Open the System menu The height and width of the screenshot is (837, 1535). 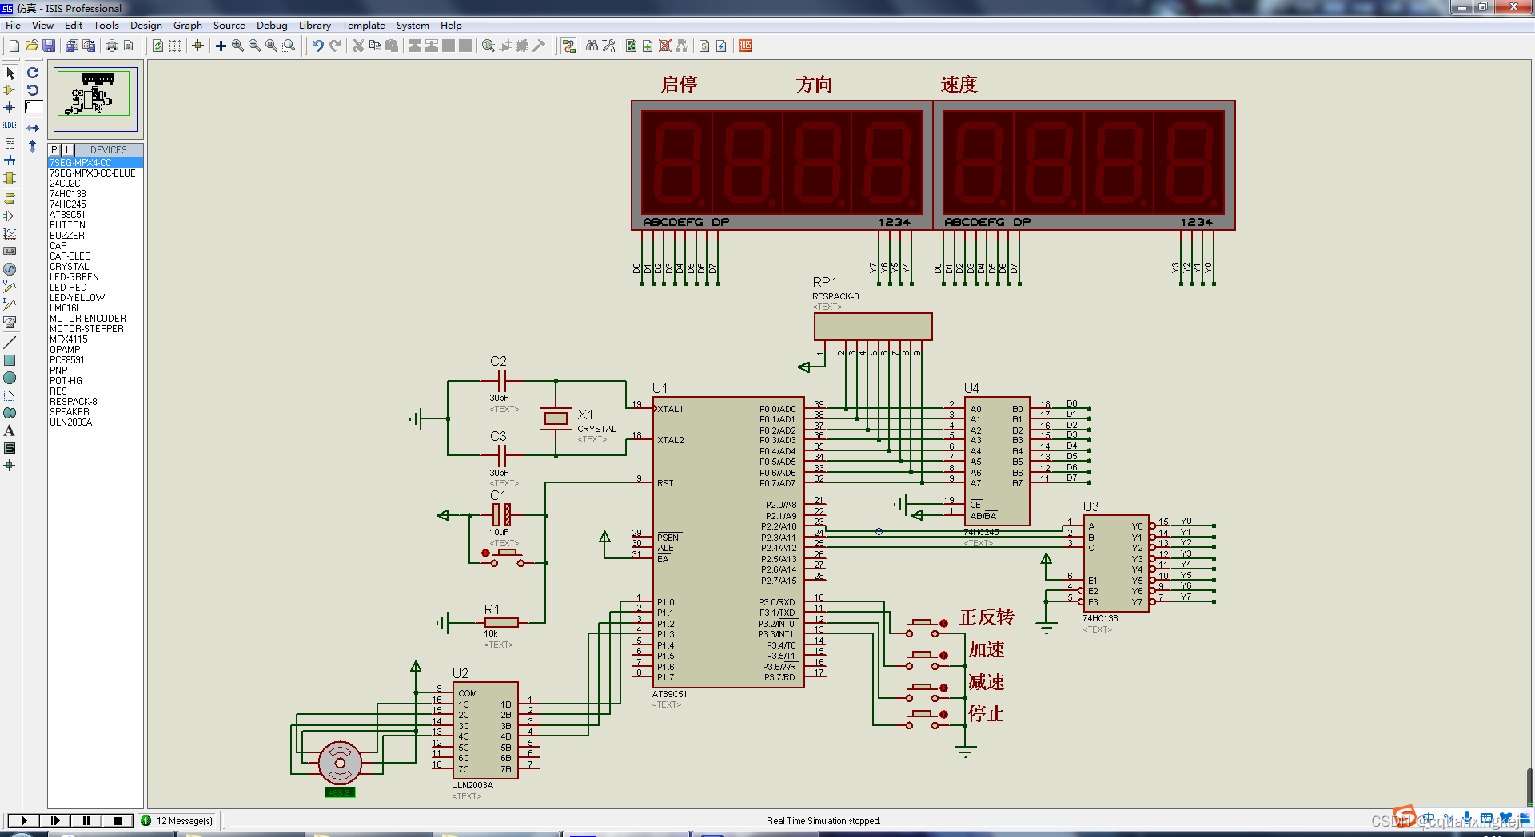[x=413, y=25]
